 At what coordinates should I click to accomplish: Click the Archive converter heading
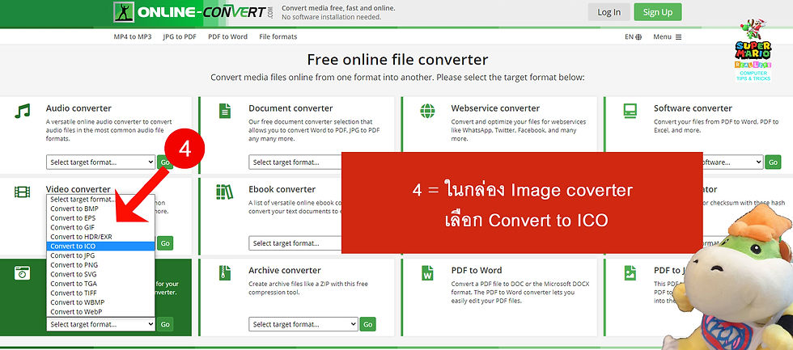pos(285,270)
